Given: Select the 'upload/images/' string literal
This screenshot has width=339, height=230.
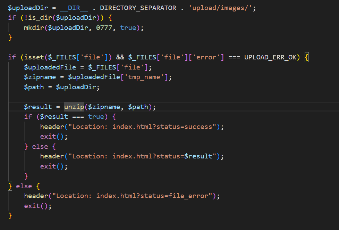Looking at the screenshot, I should (x=220, y=8).
